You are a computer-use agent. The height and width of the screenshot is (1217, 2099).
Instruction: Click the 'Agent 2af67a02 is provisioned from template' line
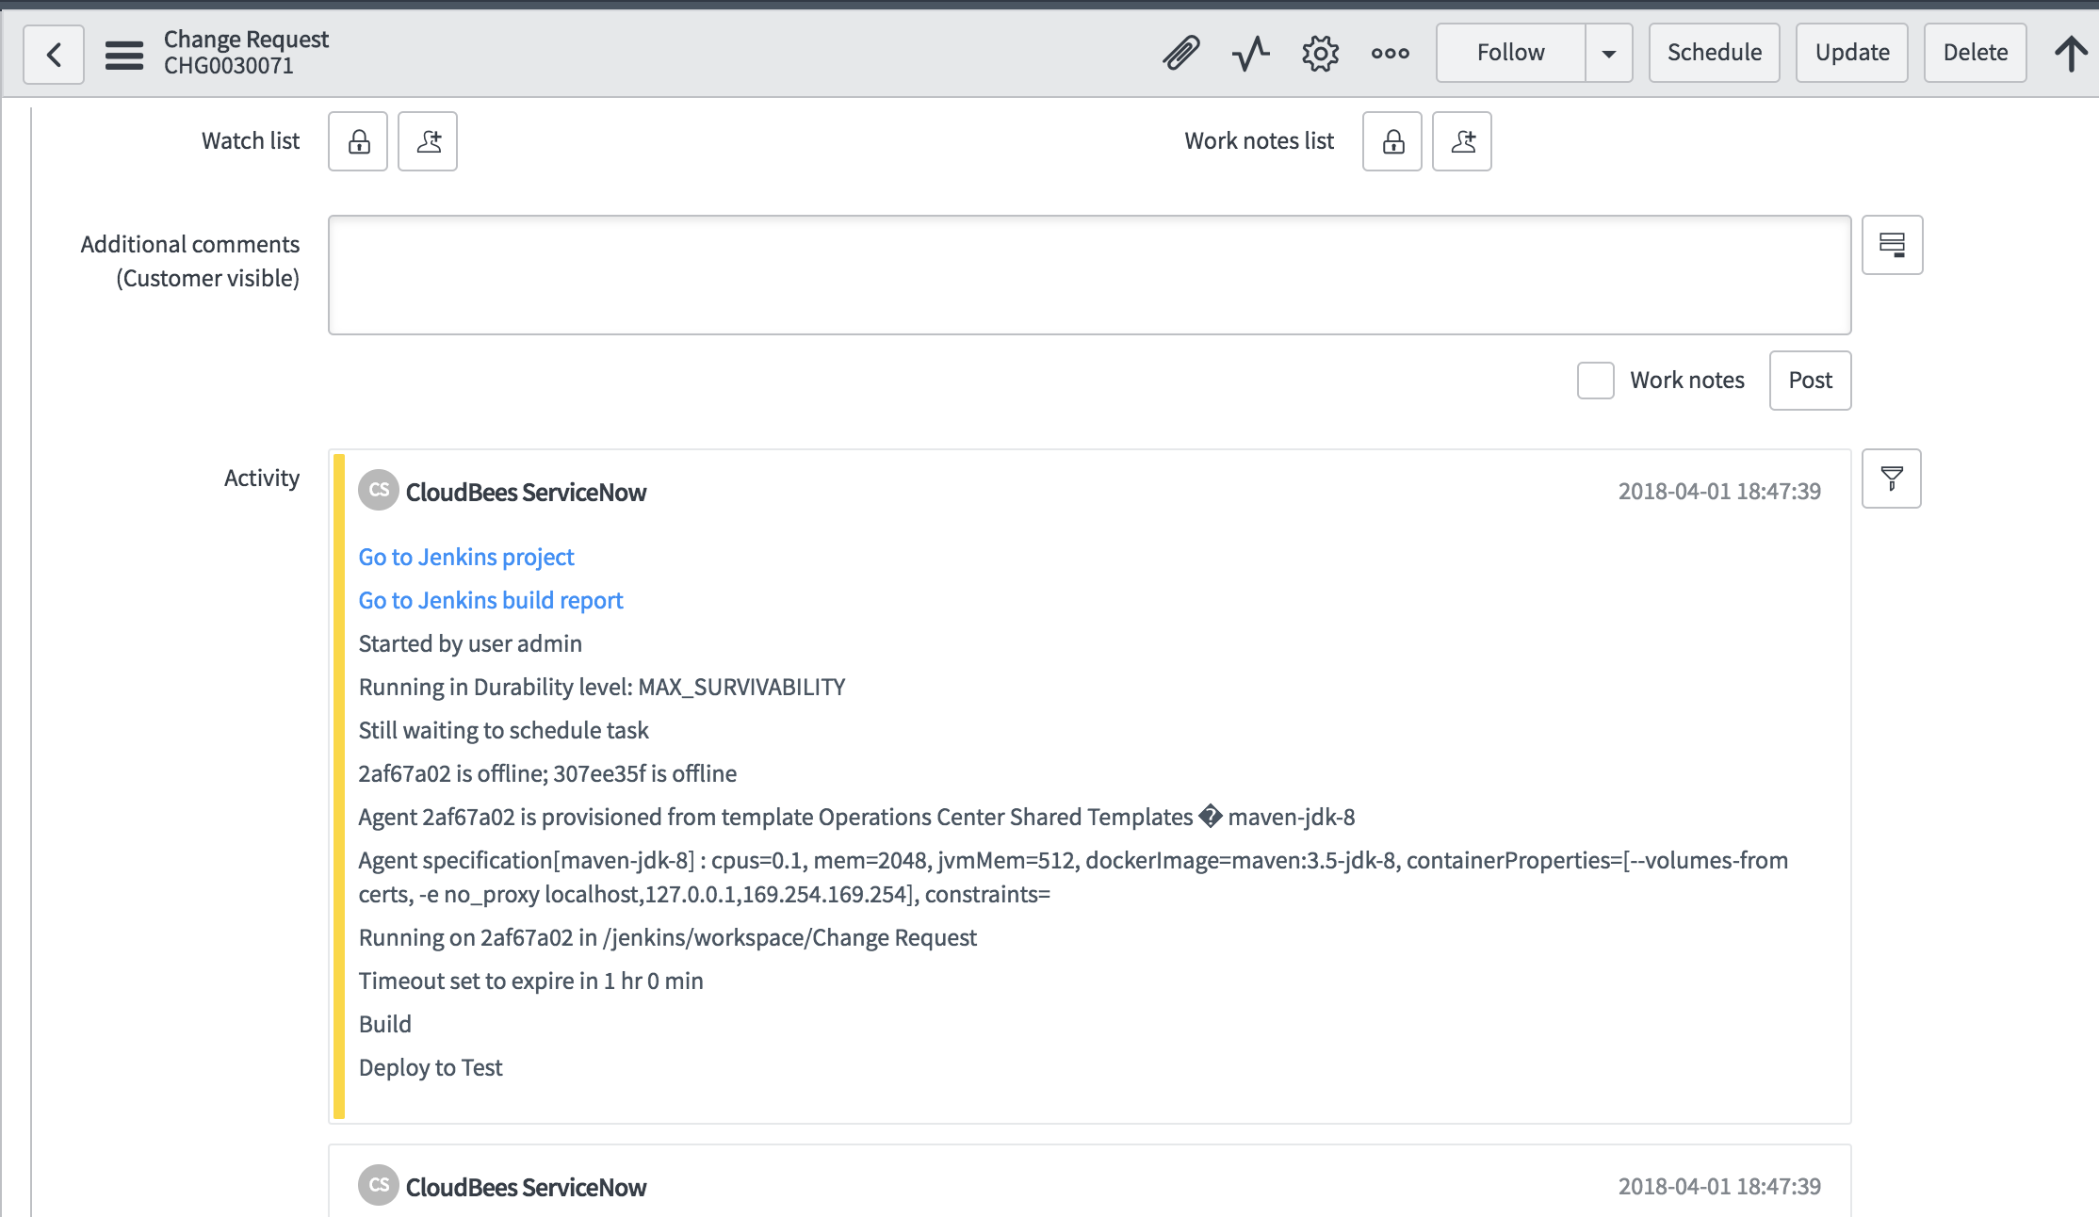(856, 817)
